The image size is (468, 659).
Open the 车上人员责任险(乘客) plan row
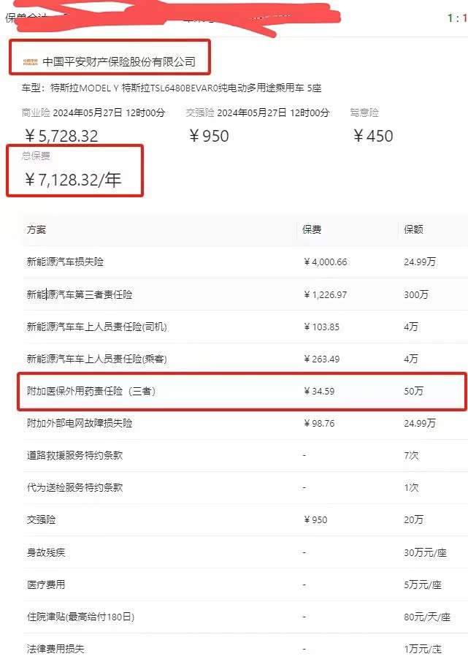(x=96, y=359)
